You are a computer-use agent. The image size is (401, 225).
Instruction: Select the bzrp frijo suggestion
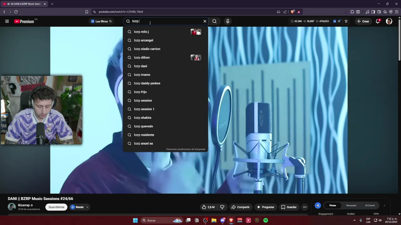click(165, 92)
